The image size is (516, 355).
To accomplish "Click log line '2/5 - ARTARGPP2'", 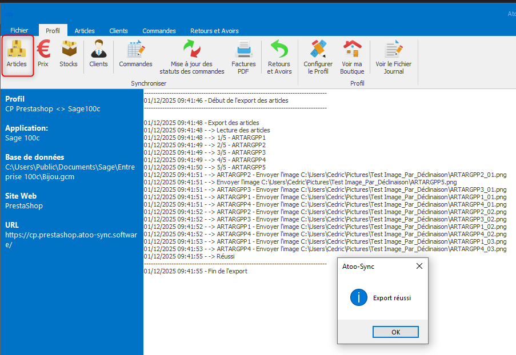I will pyautogui.click(x=205, y=145).
